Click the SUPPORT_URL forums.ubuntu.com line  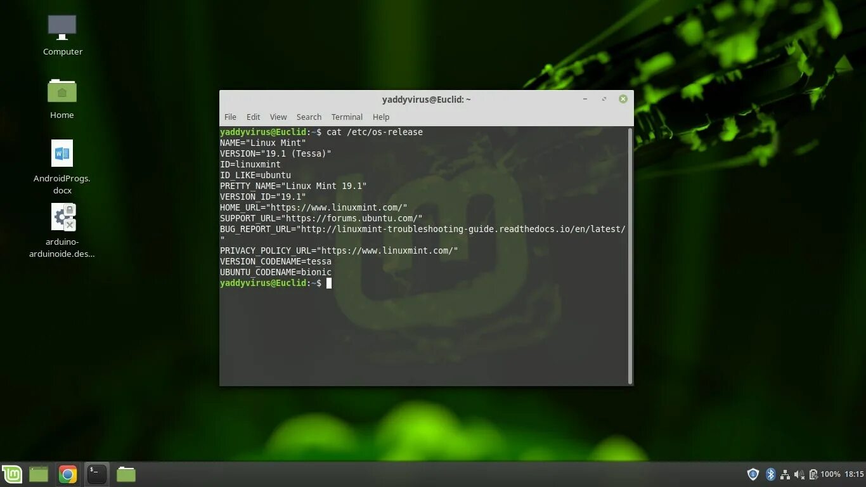(x=321, y=218)
